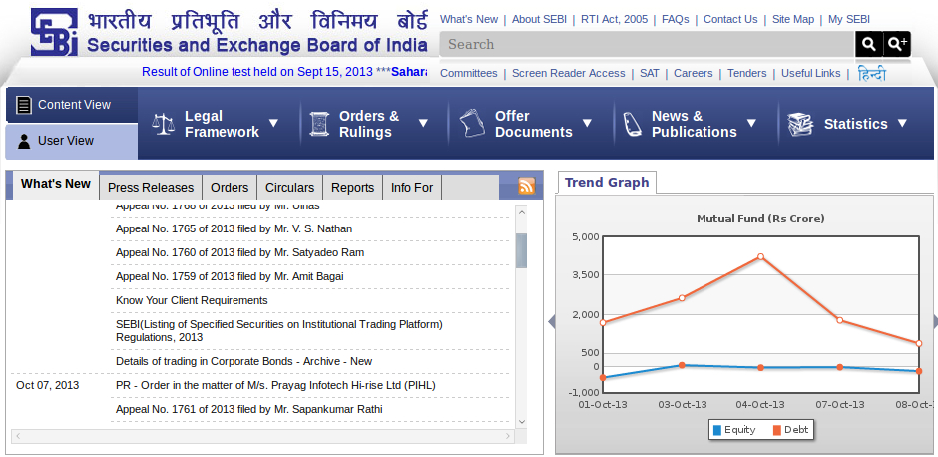Click the news list scroll down arrow

(521, 422)
